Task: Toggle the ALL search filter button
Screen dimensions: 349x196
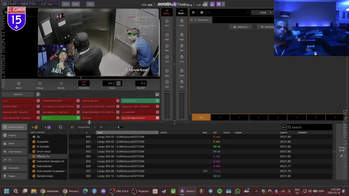Action: click(x=284, y=127)
